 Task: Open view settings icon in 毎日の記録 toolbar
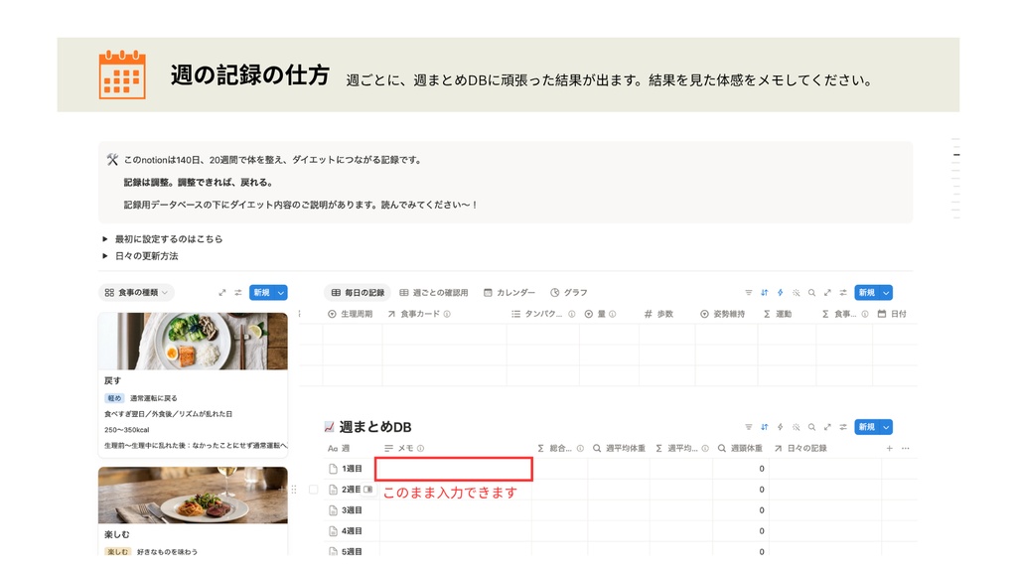point(843,293)
